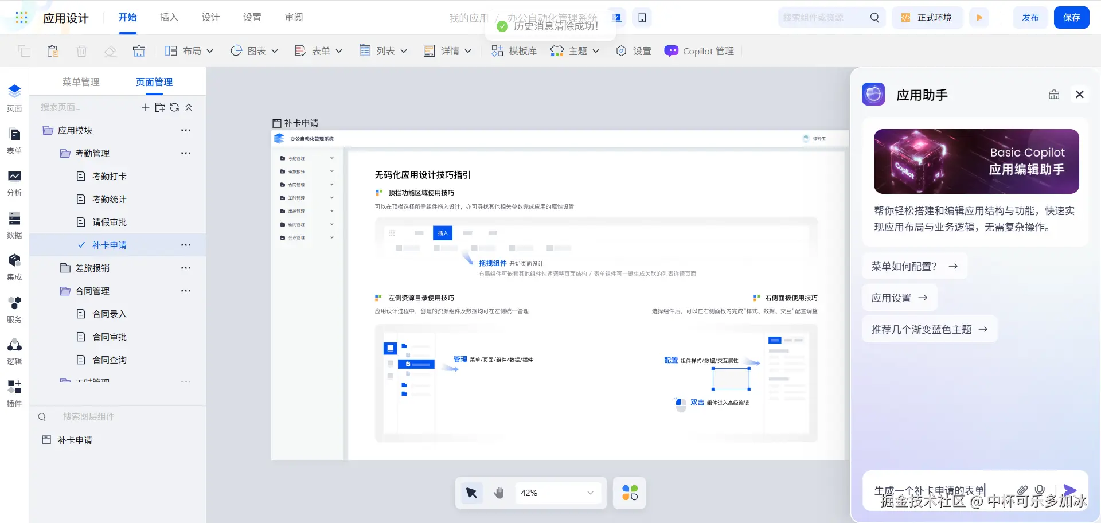The image size is (1101, 523).
Task: Open the 主题 dropdown
Action: pos(575,51)
